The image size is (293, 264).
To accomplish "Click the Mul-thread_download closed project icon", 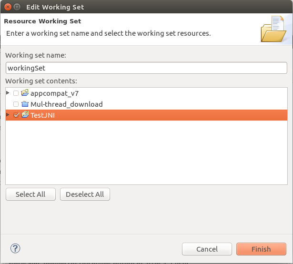I will (x=25, y=104).
